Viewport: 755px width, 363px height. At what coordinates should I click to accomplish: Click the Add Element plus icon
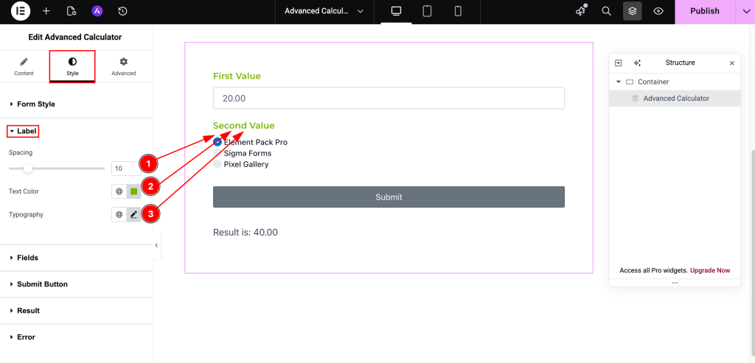(46, 11)
